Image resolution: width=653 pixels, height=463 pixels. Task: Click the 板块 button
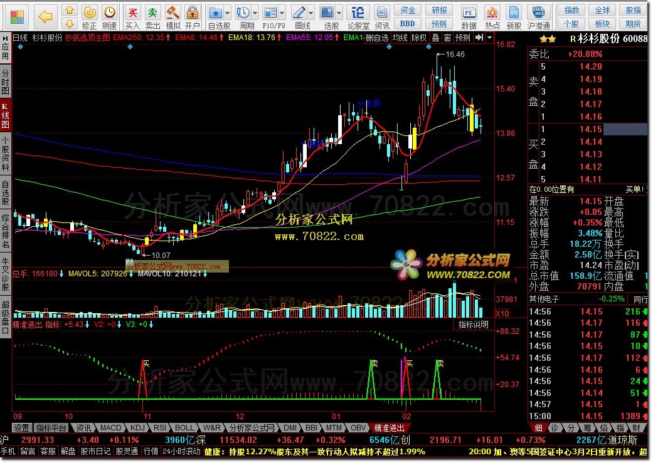[602, 24]
